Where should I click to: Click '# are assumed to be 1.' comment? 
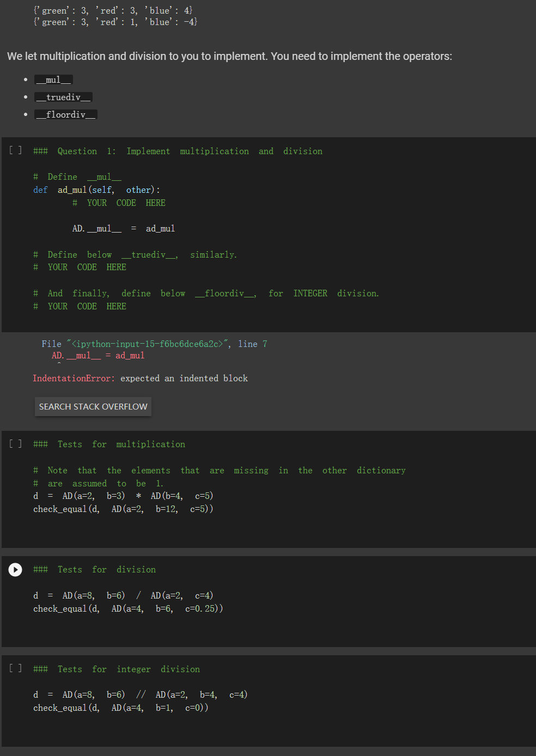[99, 484]
